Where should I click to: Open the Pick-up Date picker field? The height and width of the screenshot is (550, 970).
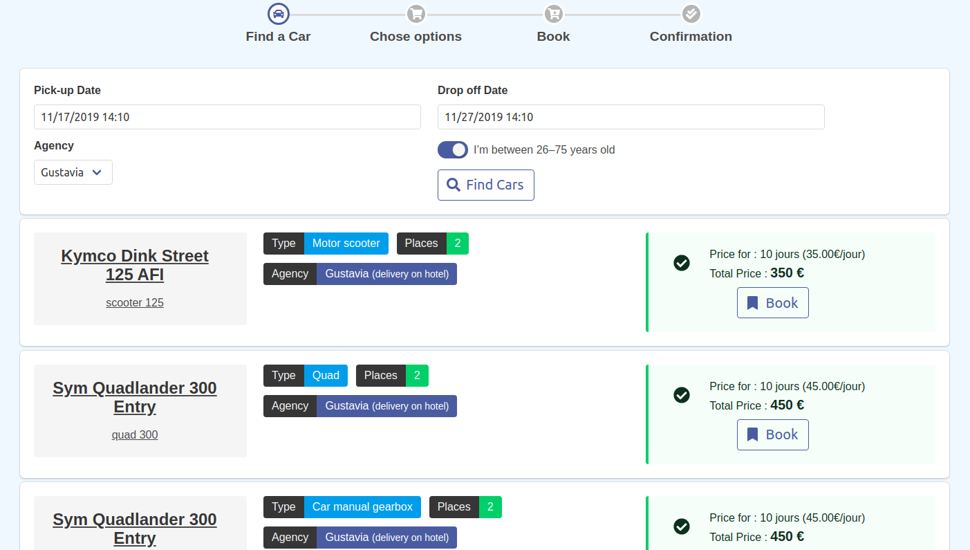[x=227, y=117]
